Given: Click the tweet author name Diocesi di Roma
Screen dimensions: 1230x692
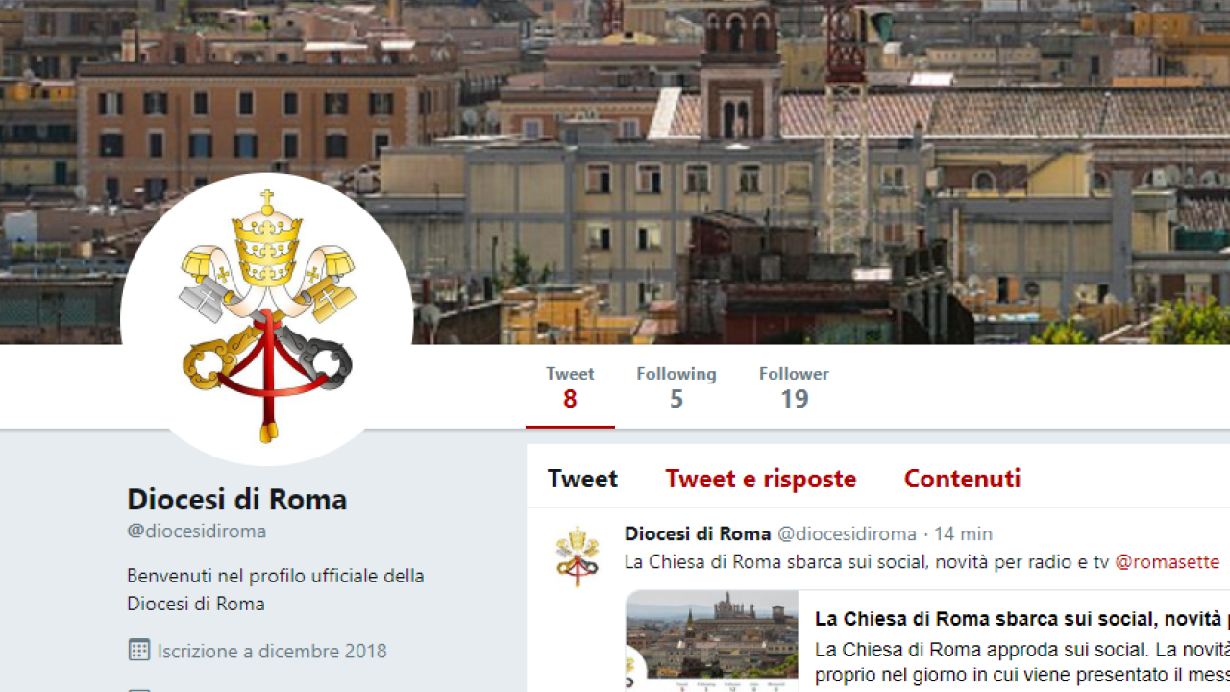Looking at the screenshot, I should click(x=698, y=533).
